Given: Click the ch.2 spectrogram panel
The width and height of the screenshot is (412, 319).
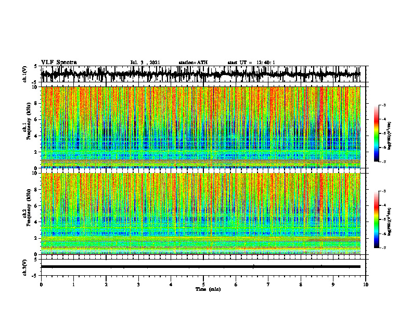Looking at the screenshot, I should [201, 214].
